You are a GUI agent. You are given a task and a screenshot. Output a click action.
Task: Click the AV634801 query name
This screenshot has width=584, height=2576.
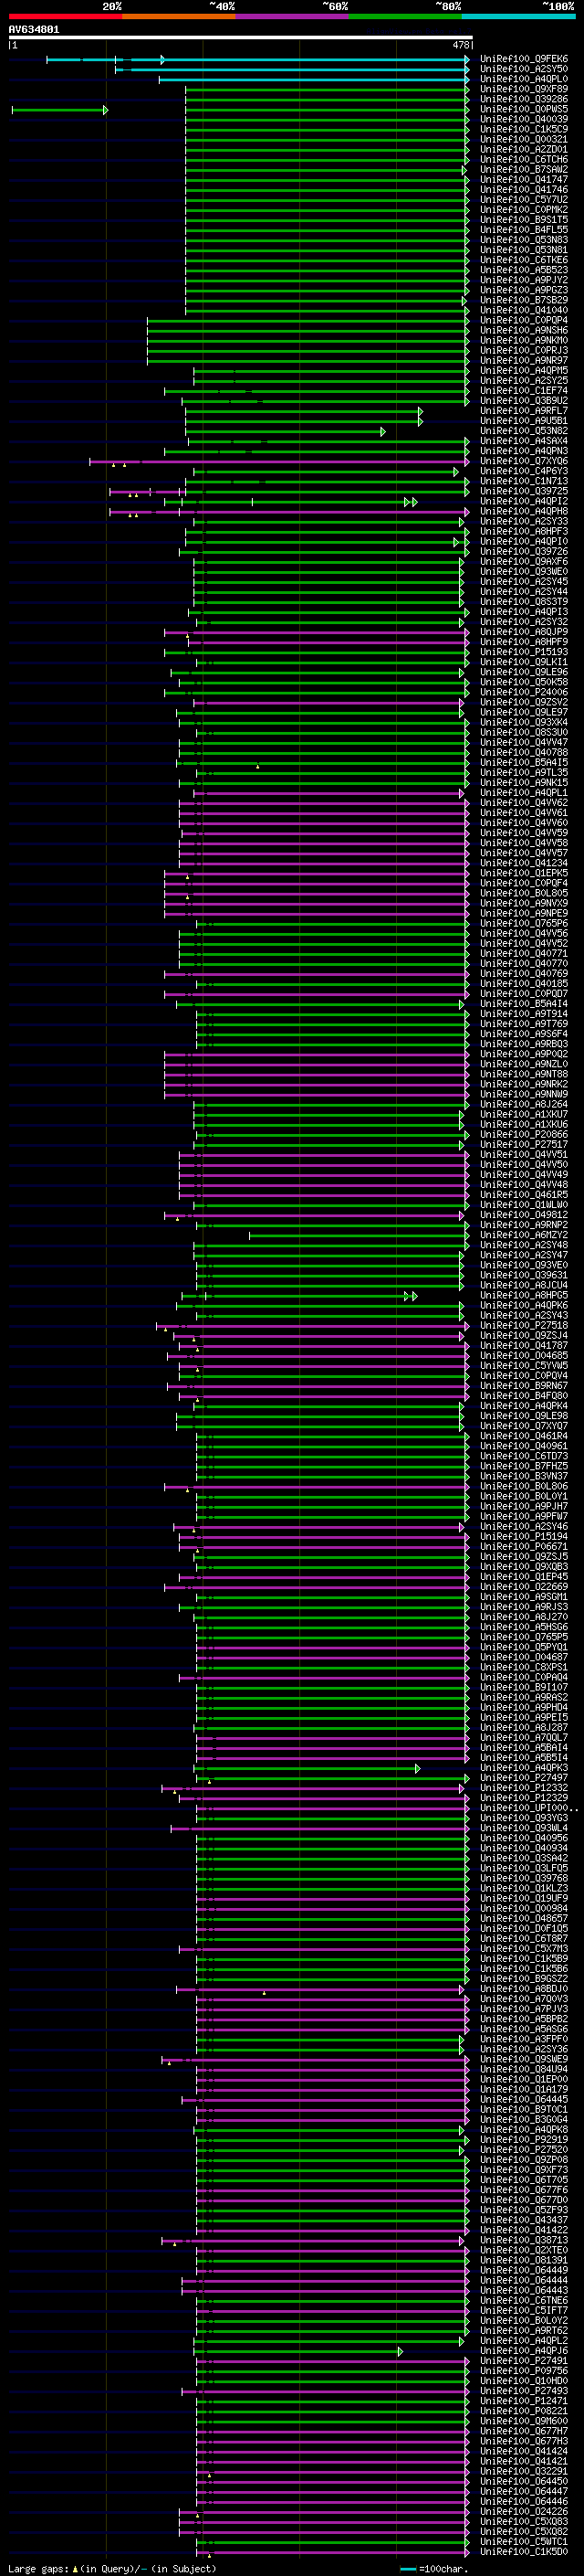tap(34, 30)
